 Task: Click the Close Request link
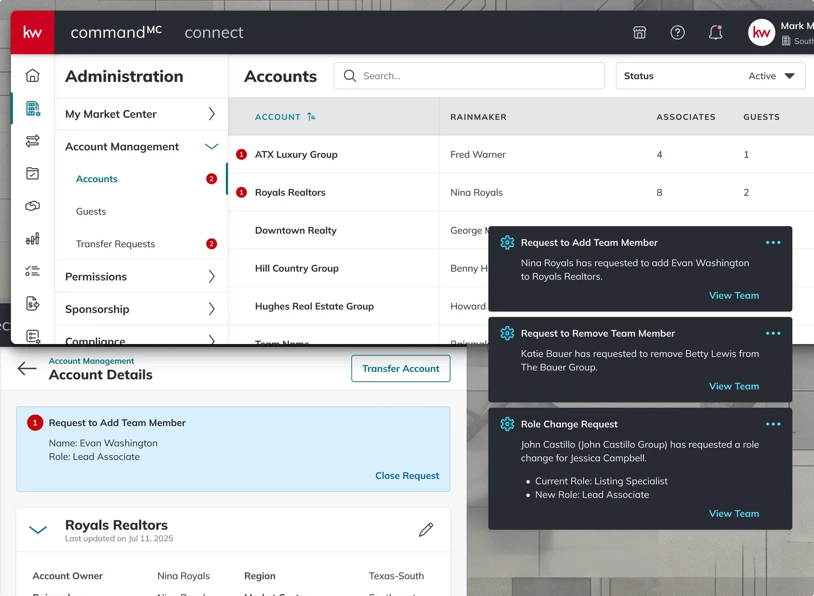[x=407, y=476]
